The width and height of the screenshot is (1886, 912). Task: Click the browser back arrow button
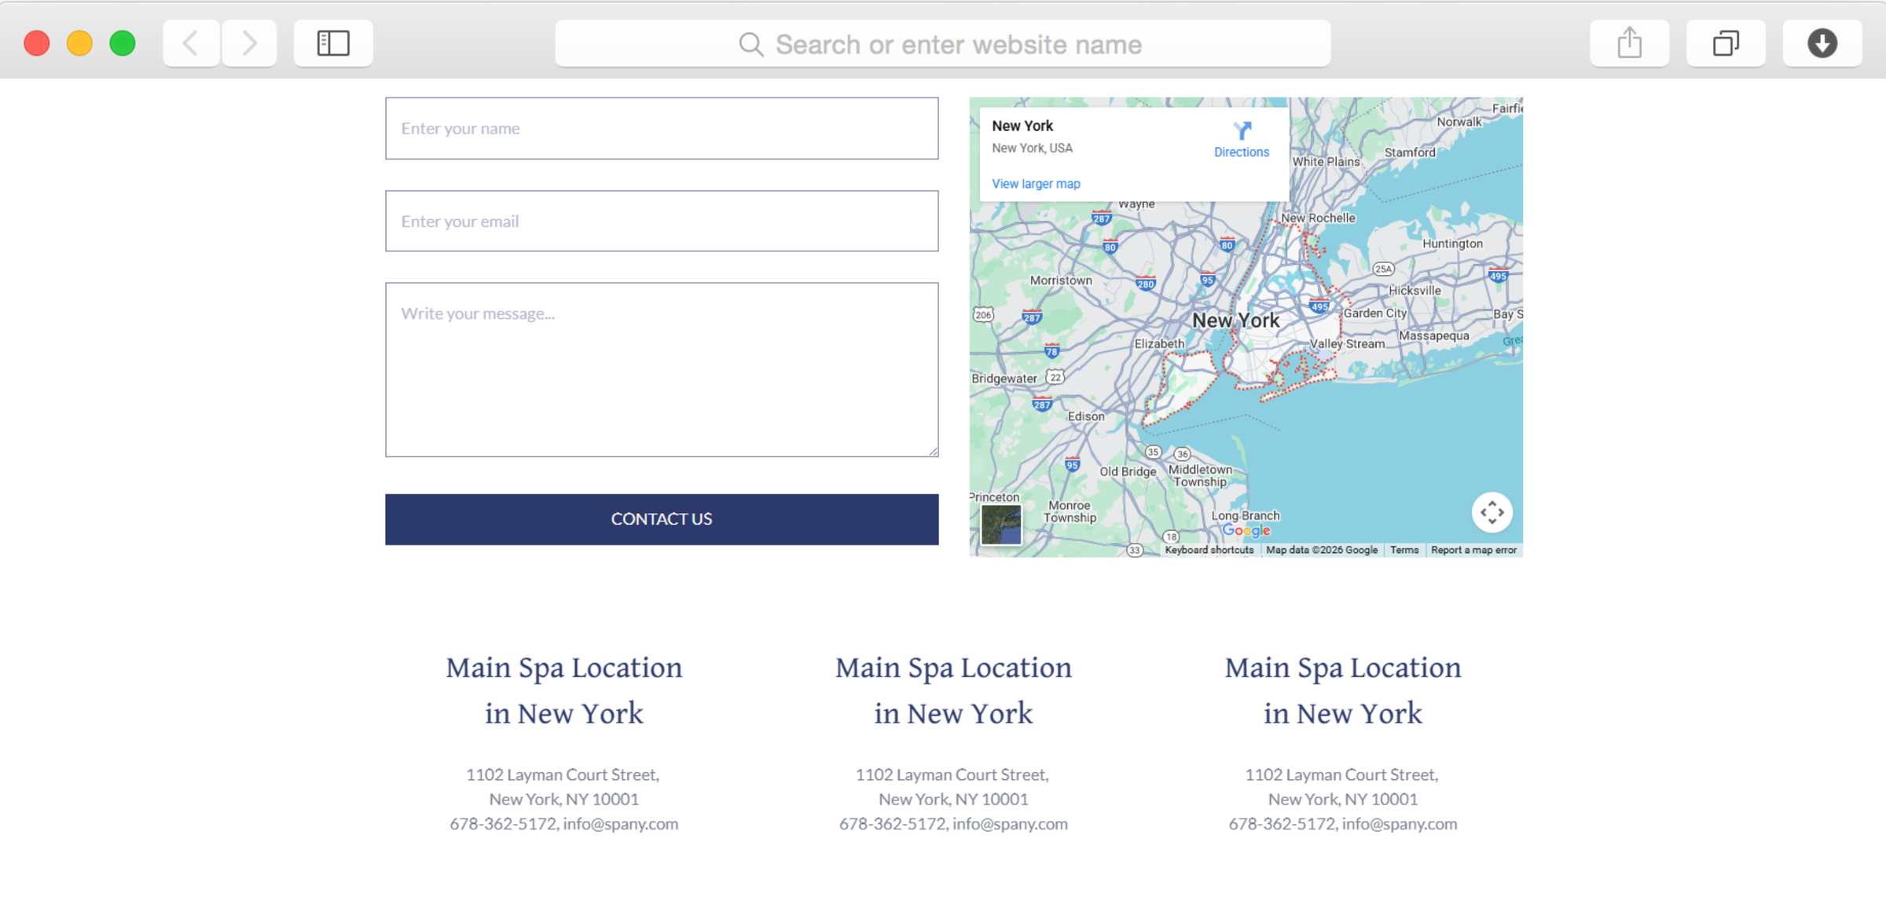pyautogui.click(x=191, y=43)
